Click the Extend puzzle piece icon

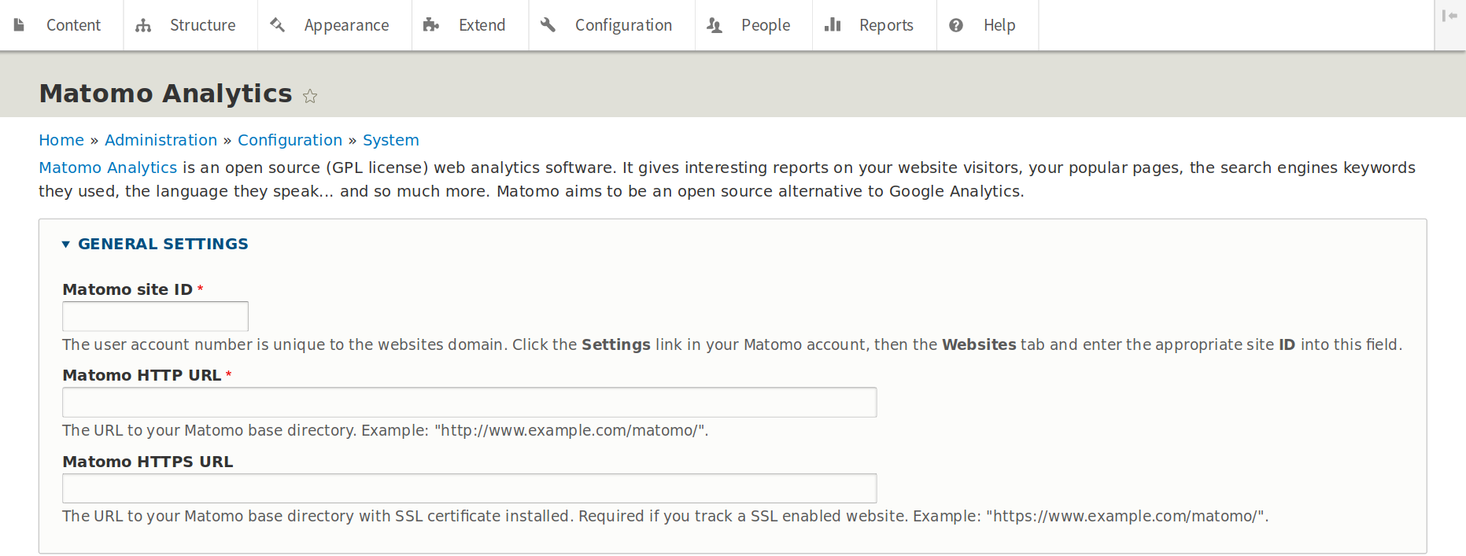coord(430,25)
